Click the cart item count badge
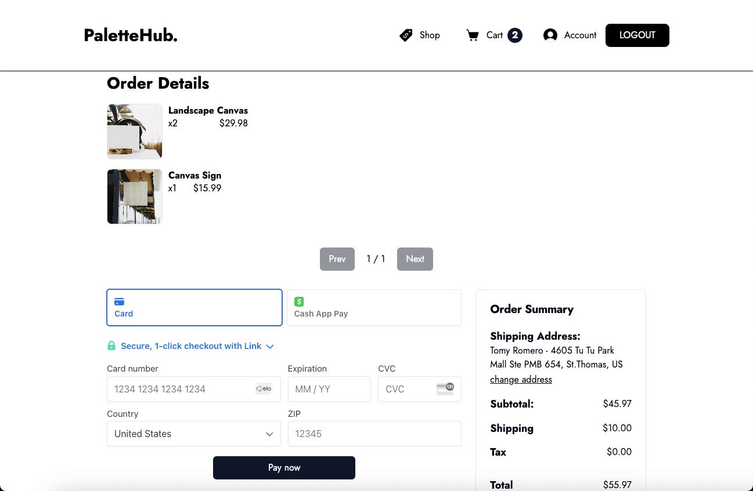The image size is (753, 491). pos(514,35)
